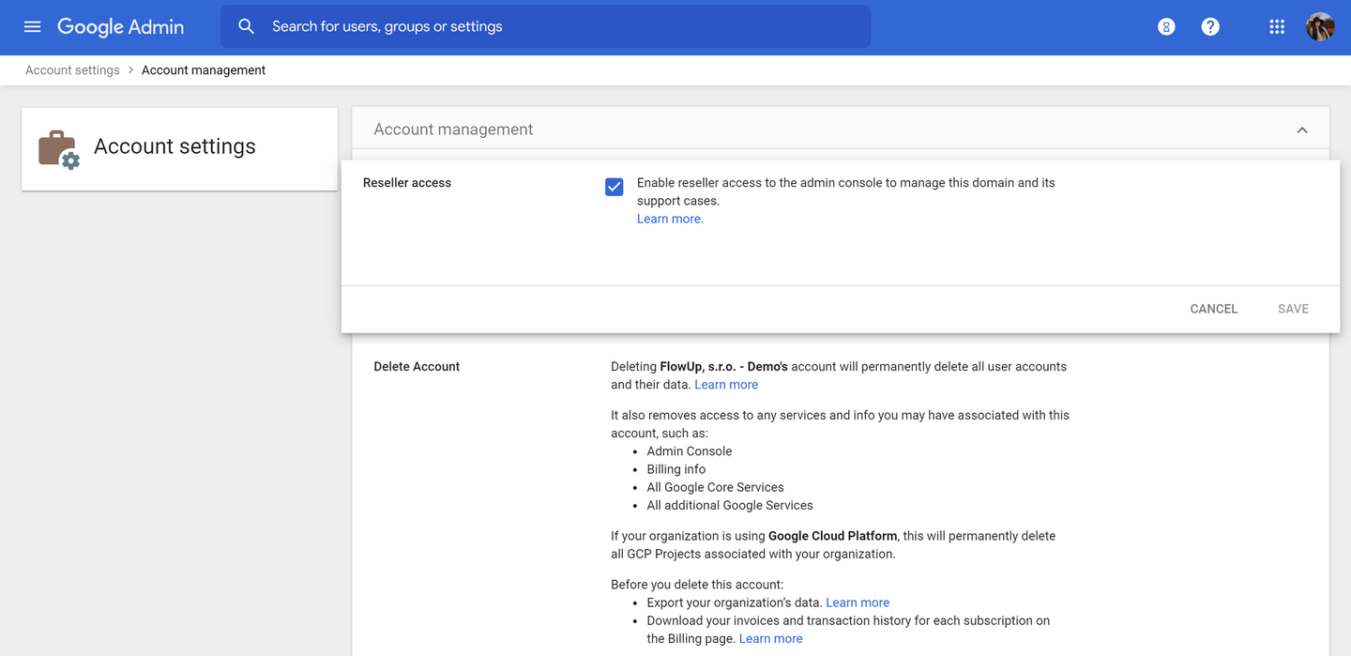Open Learn more about Billing page invoices

[x=770, y=639]
